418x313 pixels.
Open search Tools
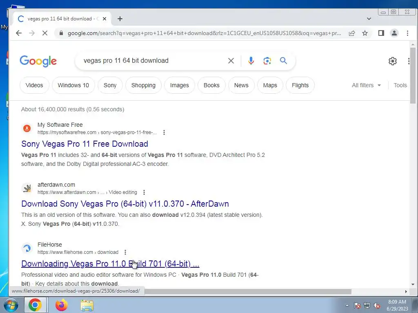pos(400,85)
